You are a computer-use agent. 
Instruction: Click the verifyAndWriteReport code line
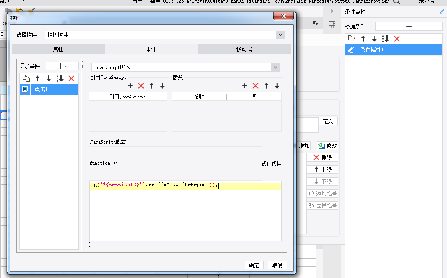pos(154,185)
